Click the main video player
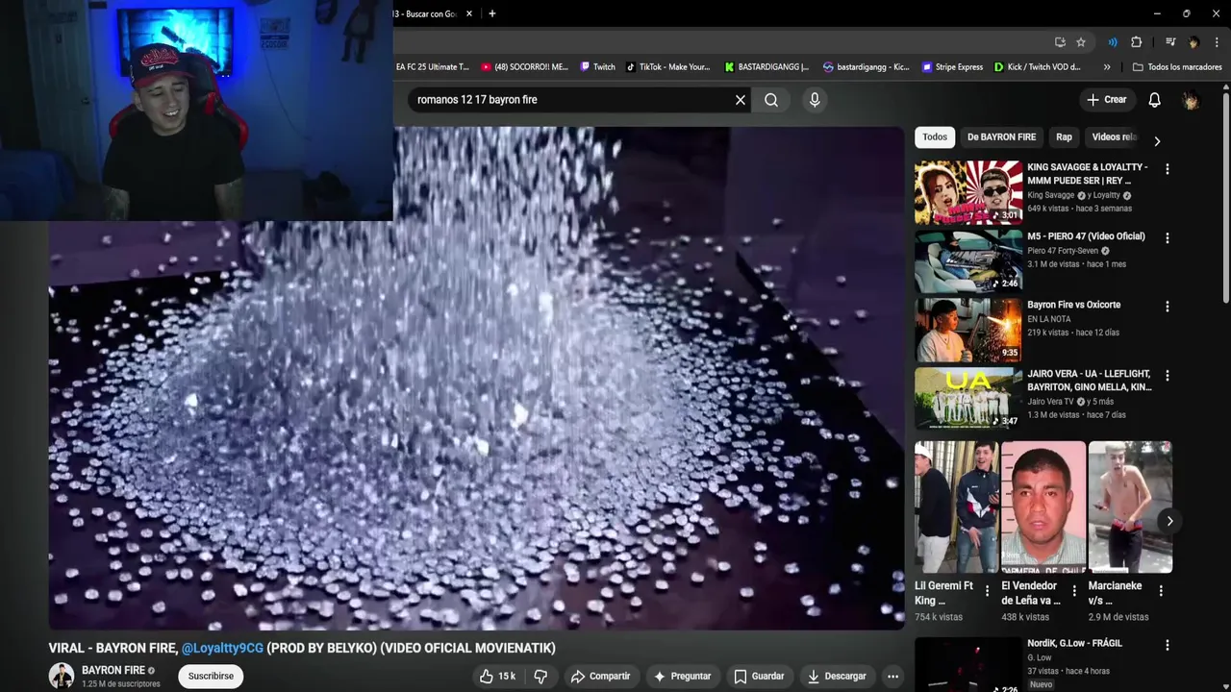Viewport: 1231px width, 692px height. pyautogui.click(x=477, y=378)
